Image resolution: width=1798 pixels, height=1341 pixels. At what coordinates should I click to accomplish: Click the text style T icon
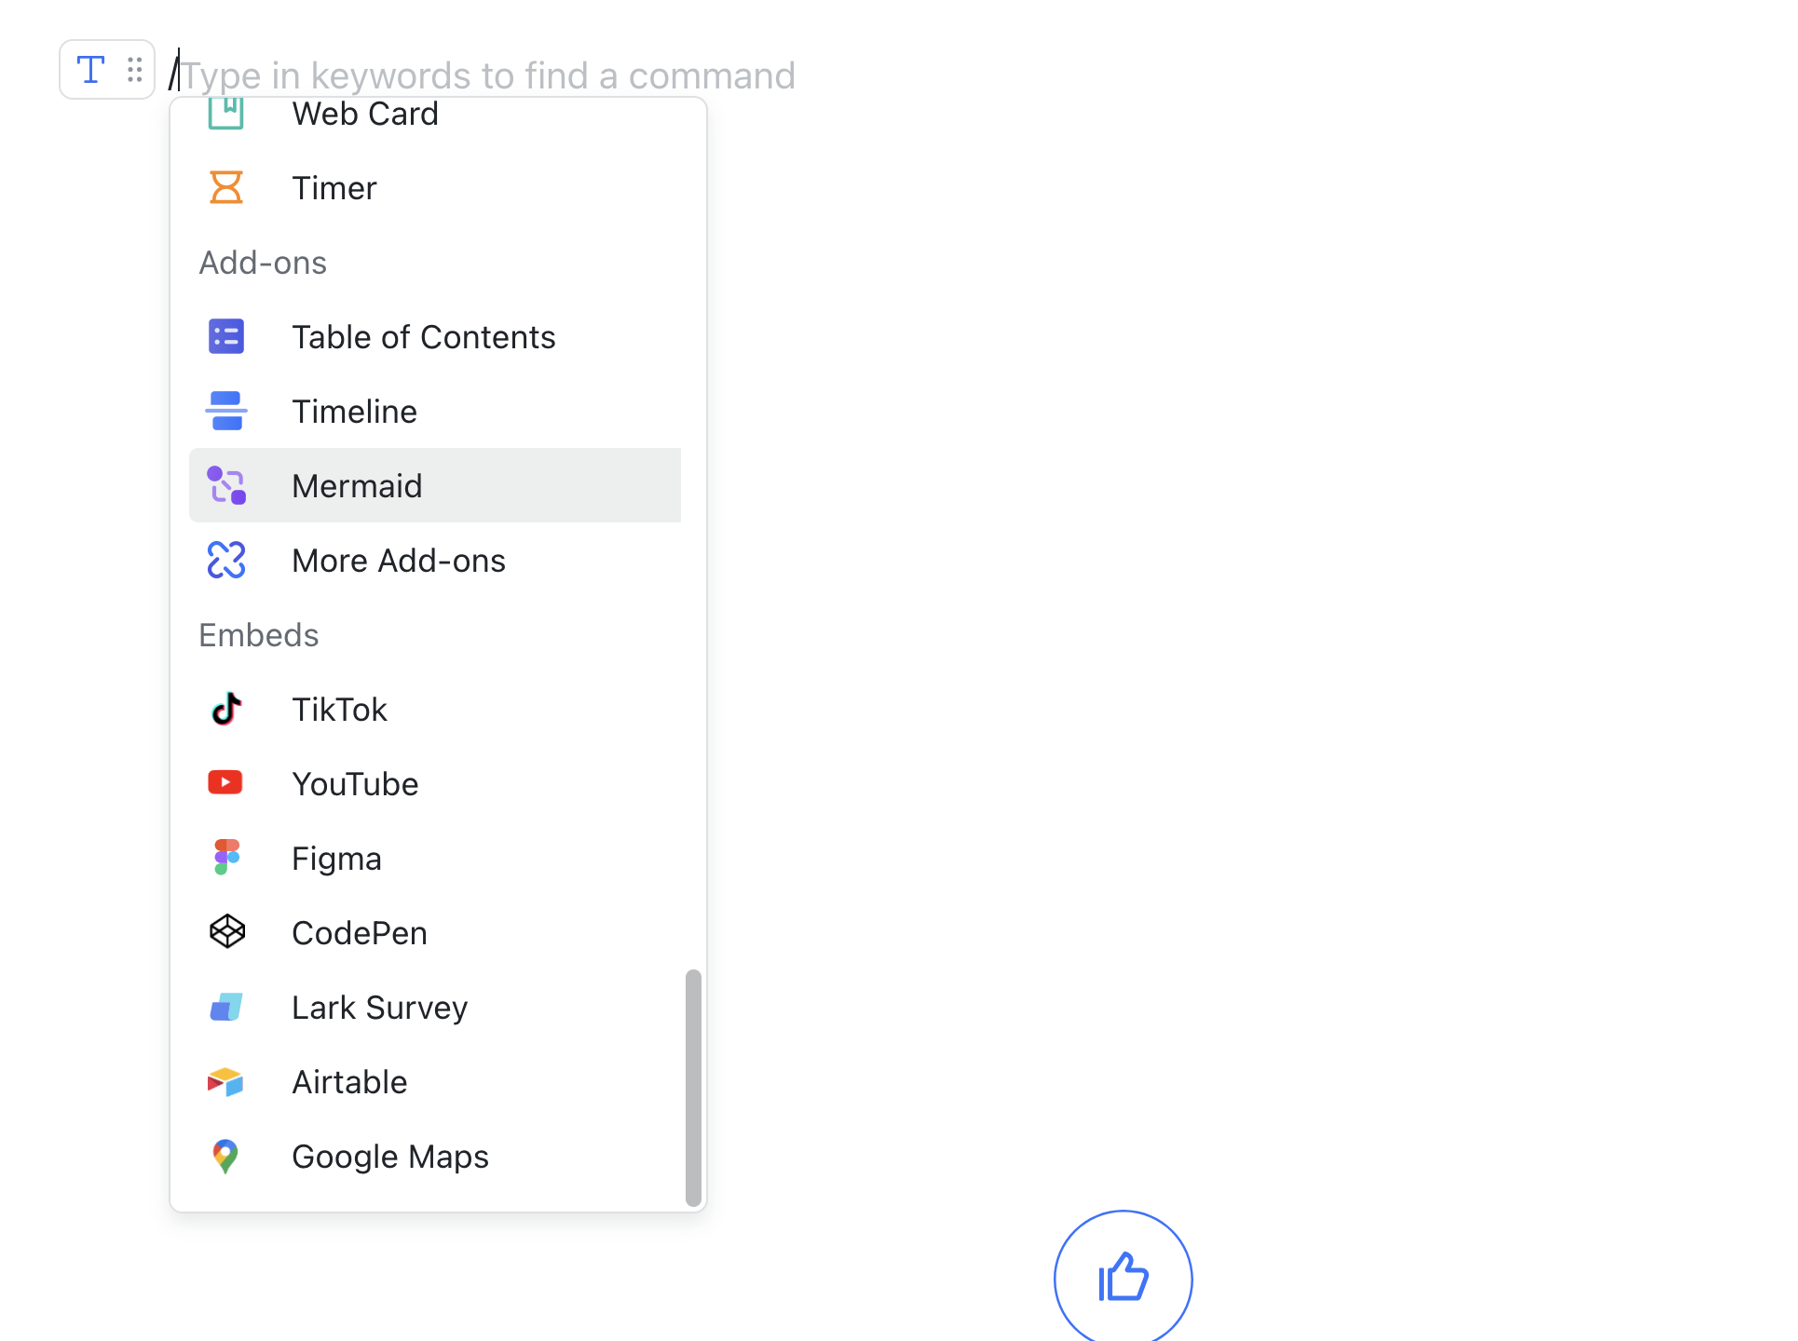click(x=89, y=69)
